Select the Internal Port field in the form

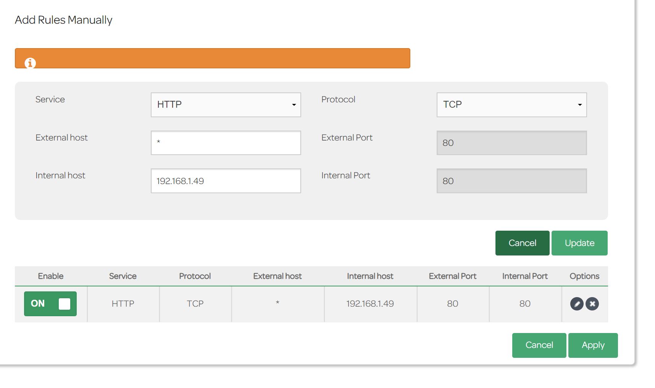[x=511, y=181]
